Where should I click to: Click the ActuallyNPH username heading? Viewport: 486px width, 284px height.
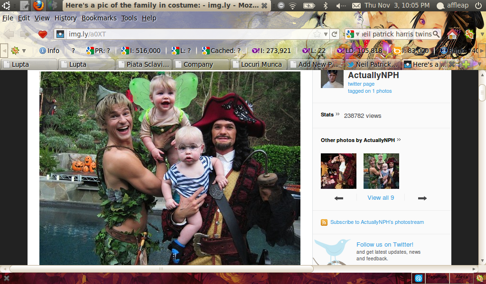pyautogui.click(x=373, y=75)
